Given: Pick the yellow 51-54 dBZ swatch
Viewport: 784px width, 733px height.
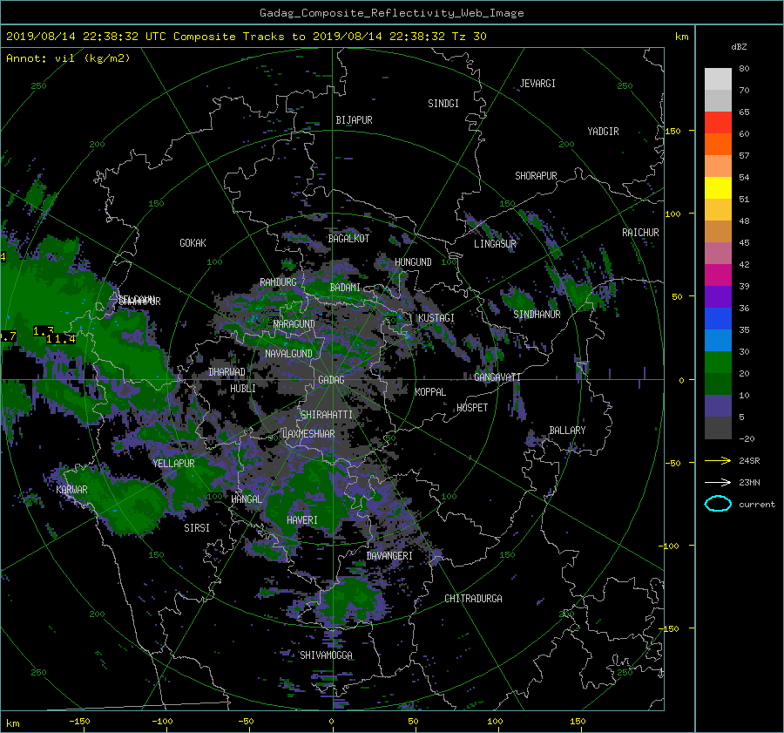Looking at the screenshot, I should (718, 187).
